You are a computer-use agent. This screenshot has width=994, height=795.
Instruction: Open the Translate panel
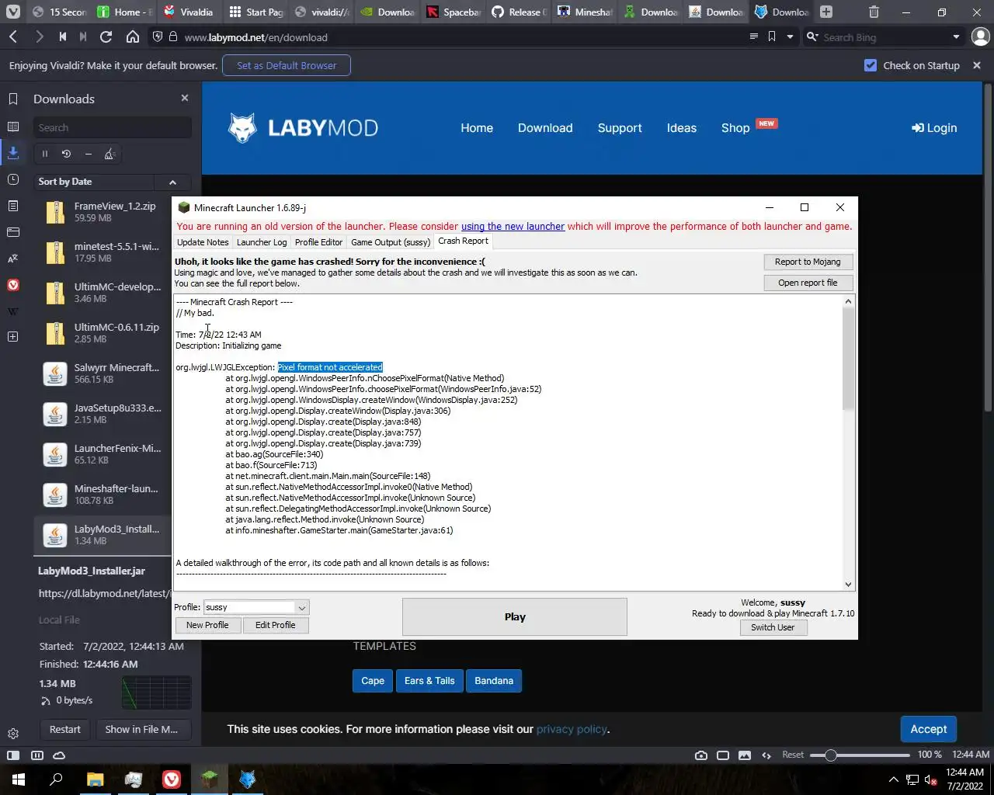pos(12,259)
